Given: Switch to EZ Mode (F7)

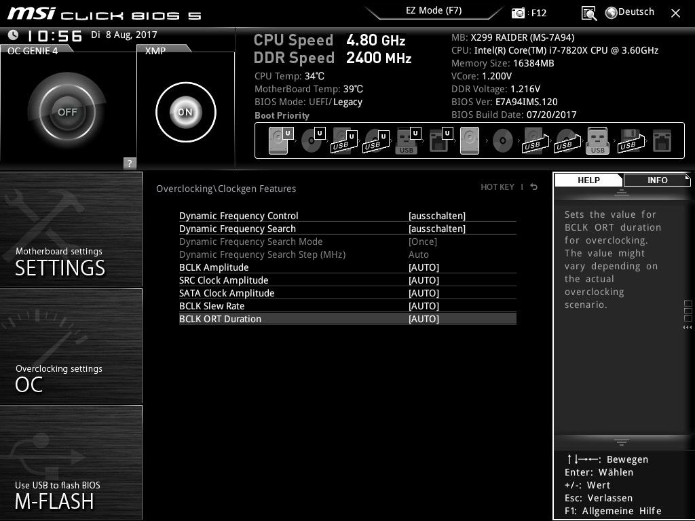Looking at the screenshot, I should pyautogui.click(x=434, y=10).
